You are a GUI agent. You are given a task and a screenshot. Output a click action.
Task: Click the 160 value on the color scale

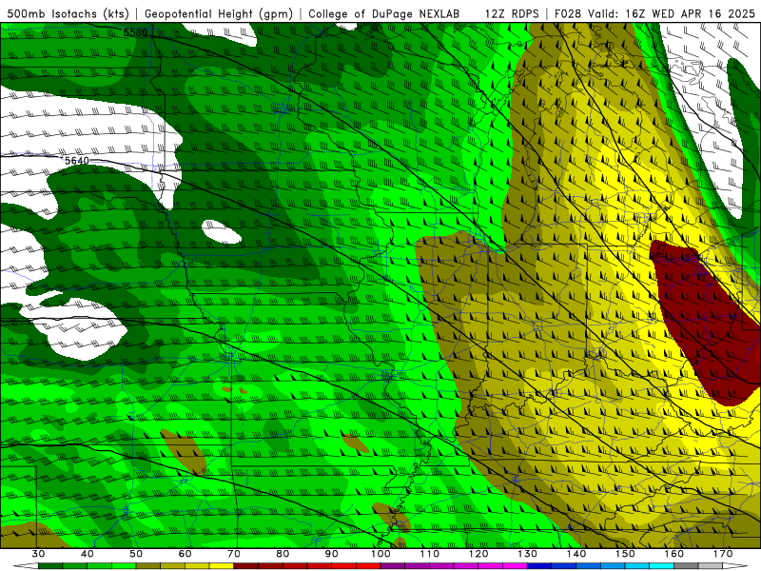pos(674,554)
